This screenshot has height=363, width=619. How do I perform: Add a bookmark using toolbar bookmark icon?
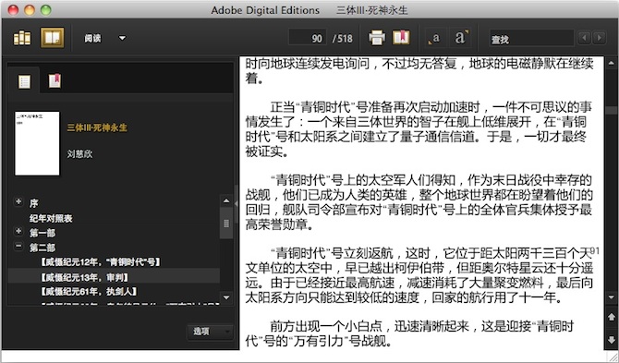pyautogui.click(x=401, y=38)
